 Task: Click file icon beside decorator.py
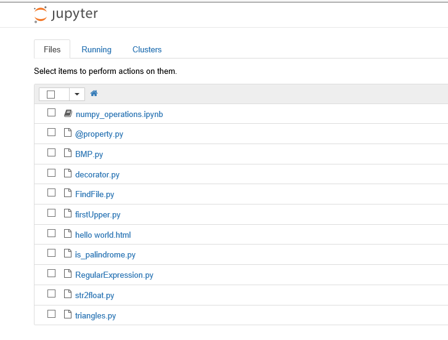tap(68, 173)
